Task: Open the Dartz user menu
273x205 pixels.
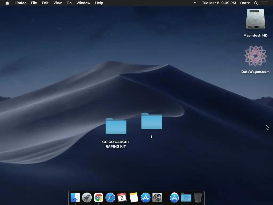Action: click(x=245, y=3)
